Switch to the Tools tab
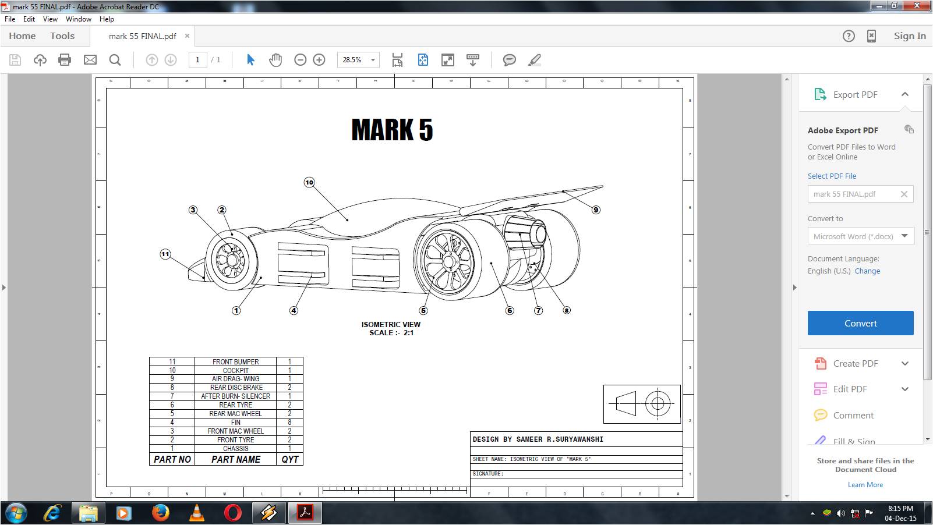This screenshot has width=933, height=525. [62, 36]
